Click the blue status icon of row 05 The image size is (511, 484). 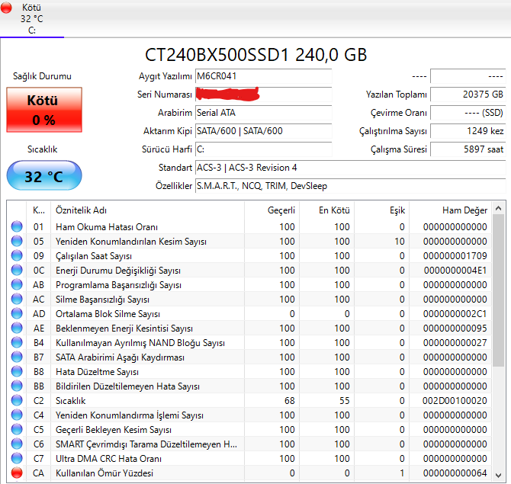(x=17, y=241)
